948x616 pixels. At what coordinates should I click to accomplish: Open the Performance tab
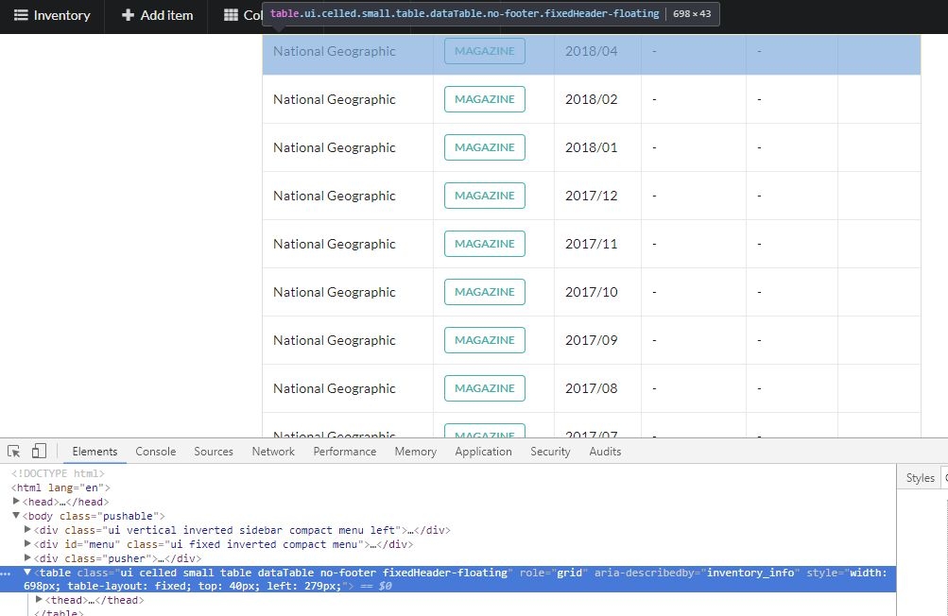pos(345,452)
